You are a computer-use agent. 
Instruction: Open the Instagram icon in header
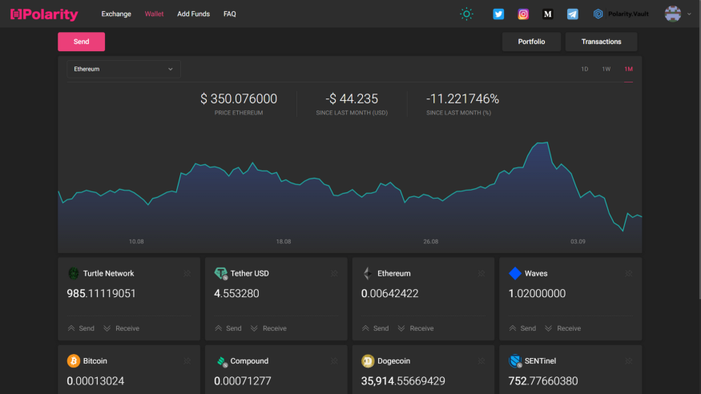pyautogui.click(x=523, y=14)
